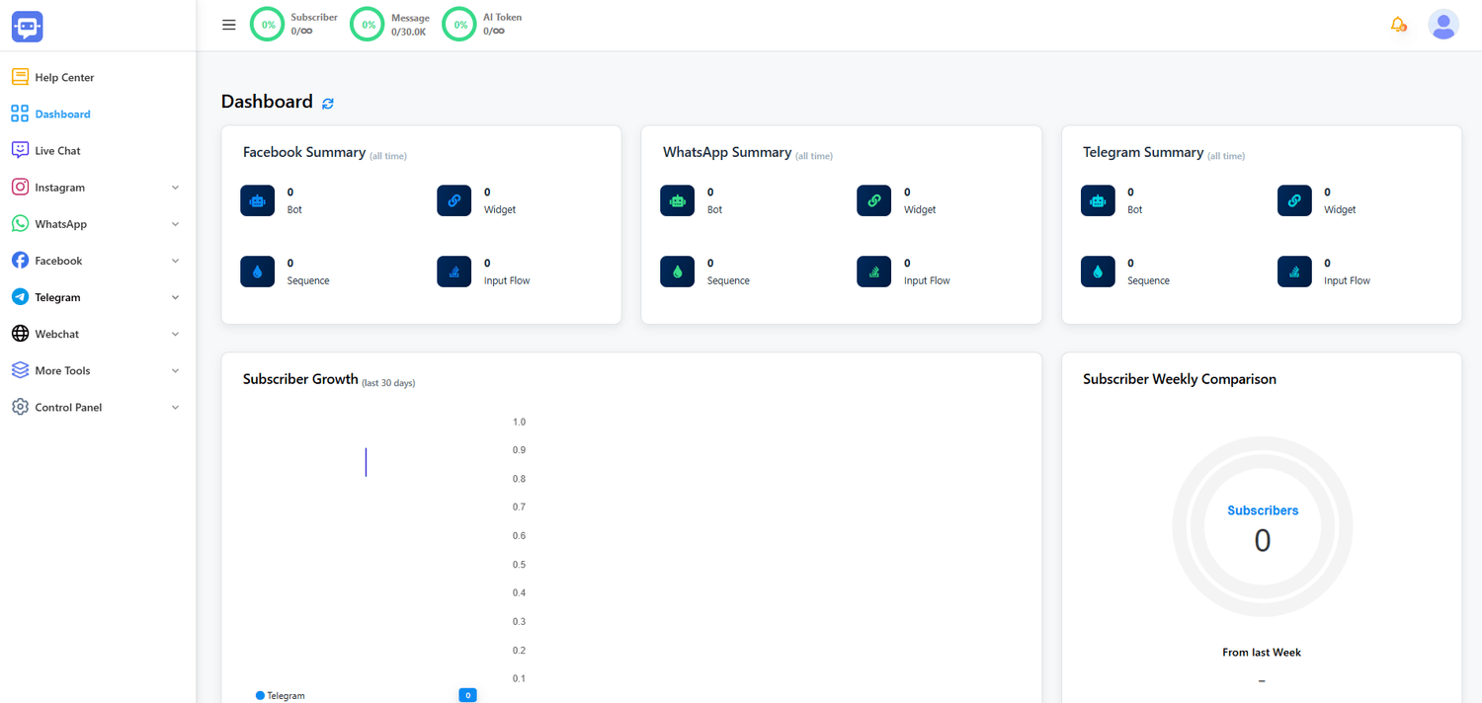Open the notifications bell
Viewport: 1482px width, 703px height.
tap(1398, 25)
